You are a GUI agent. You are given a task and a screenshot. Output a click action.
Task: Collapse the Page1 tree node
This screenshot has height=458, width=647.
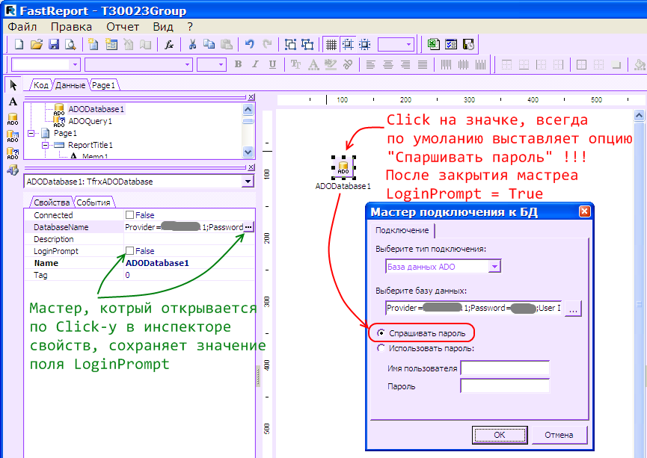[31, 133]
